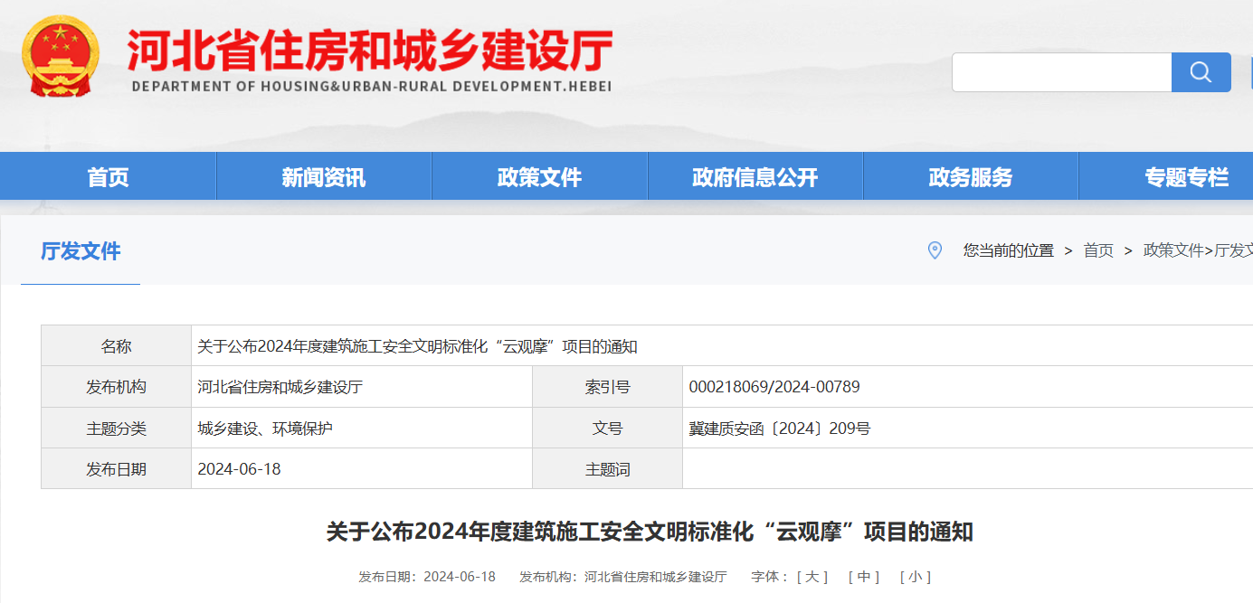Click the bold article heading title

pos(650,532)
